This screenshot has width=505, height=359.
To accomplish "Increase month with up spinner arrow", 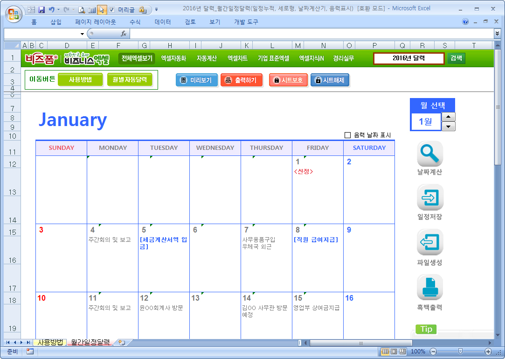I will (448, 116).
